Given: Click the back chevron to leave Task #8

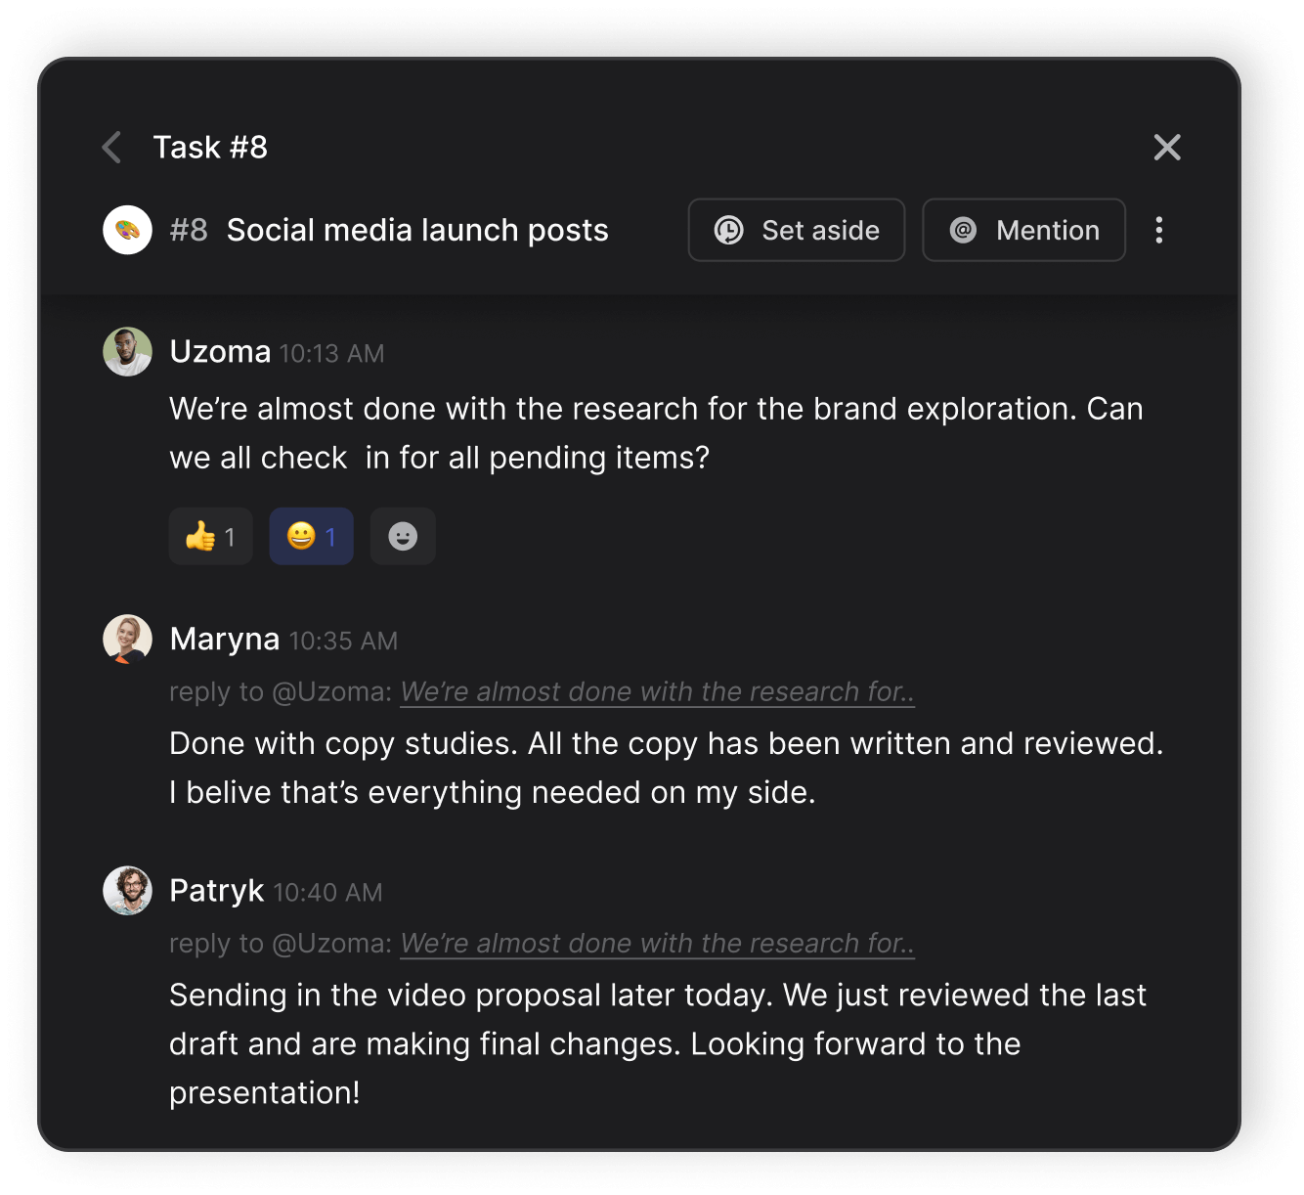Looking at the screenshot, I should coord(110,147).
